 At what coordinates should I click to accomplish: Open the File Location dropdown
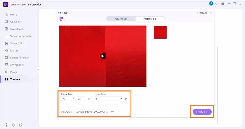pyautogui.click(x=91, y=112)
